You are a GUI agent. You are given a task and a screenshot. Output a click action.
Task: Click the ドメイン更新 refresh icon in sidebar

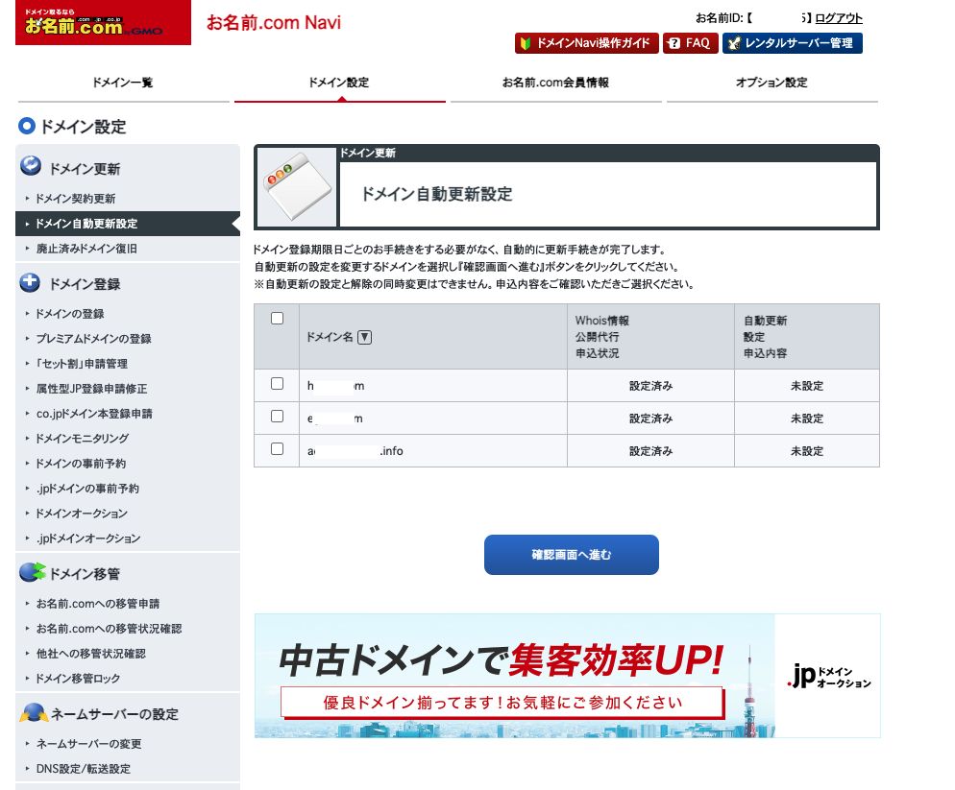click(31, 165)
